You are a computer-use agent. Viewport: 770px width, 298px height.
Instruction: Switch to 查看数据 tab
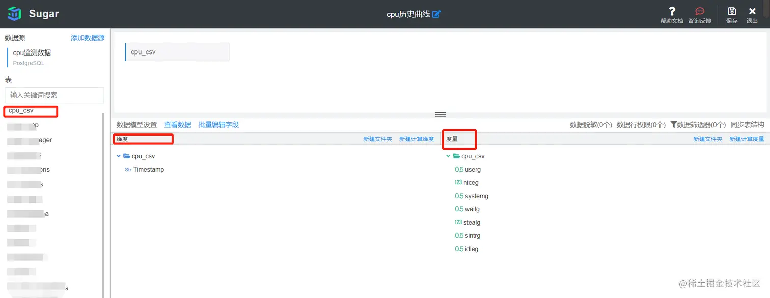click(x=178, y=125)
